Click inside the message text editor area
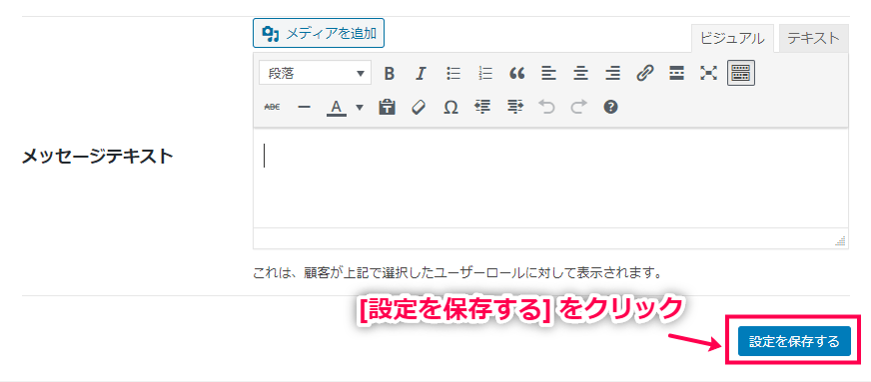This screenshot has width=871, height=382. (550, 178)
